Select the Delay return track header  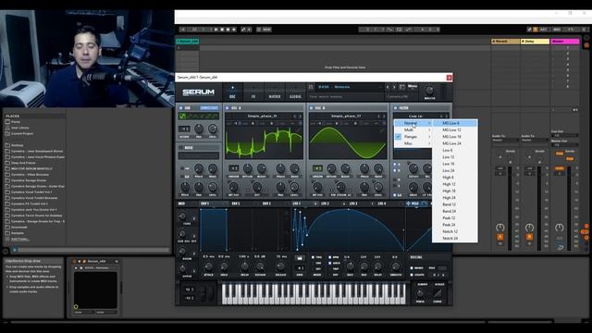[x=535, y=41]
